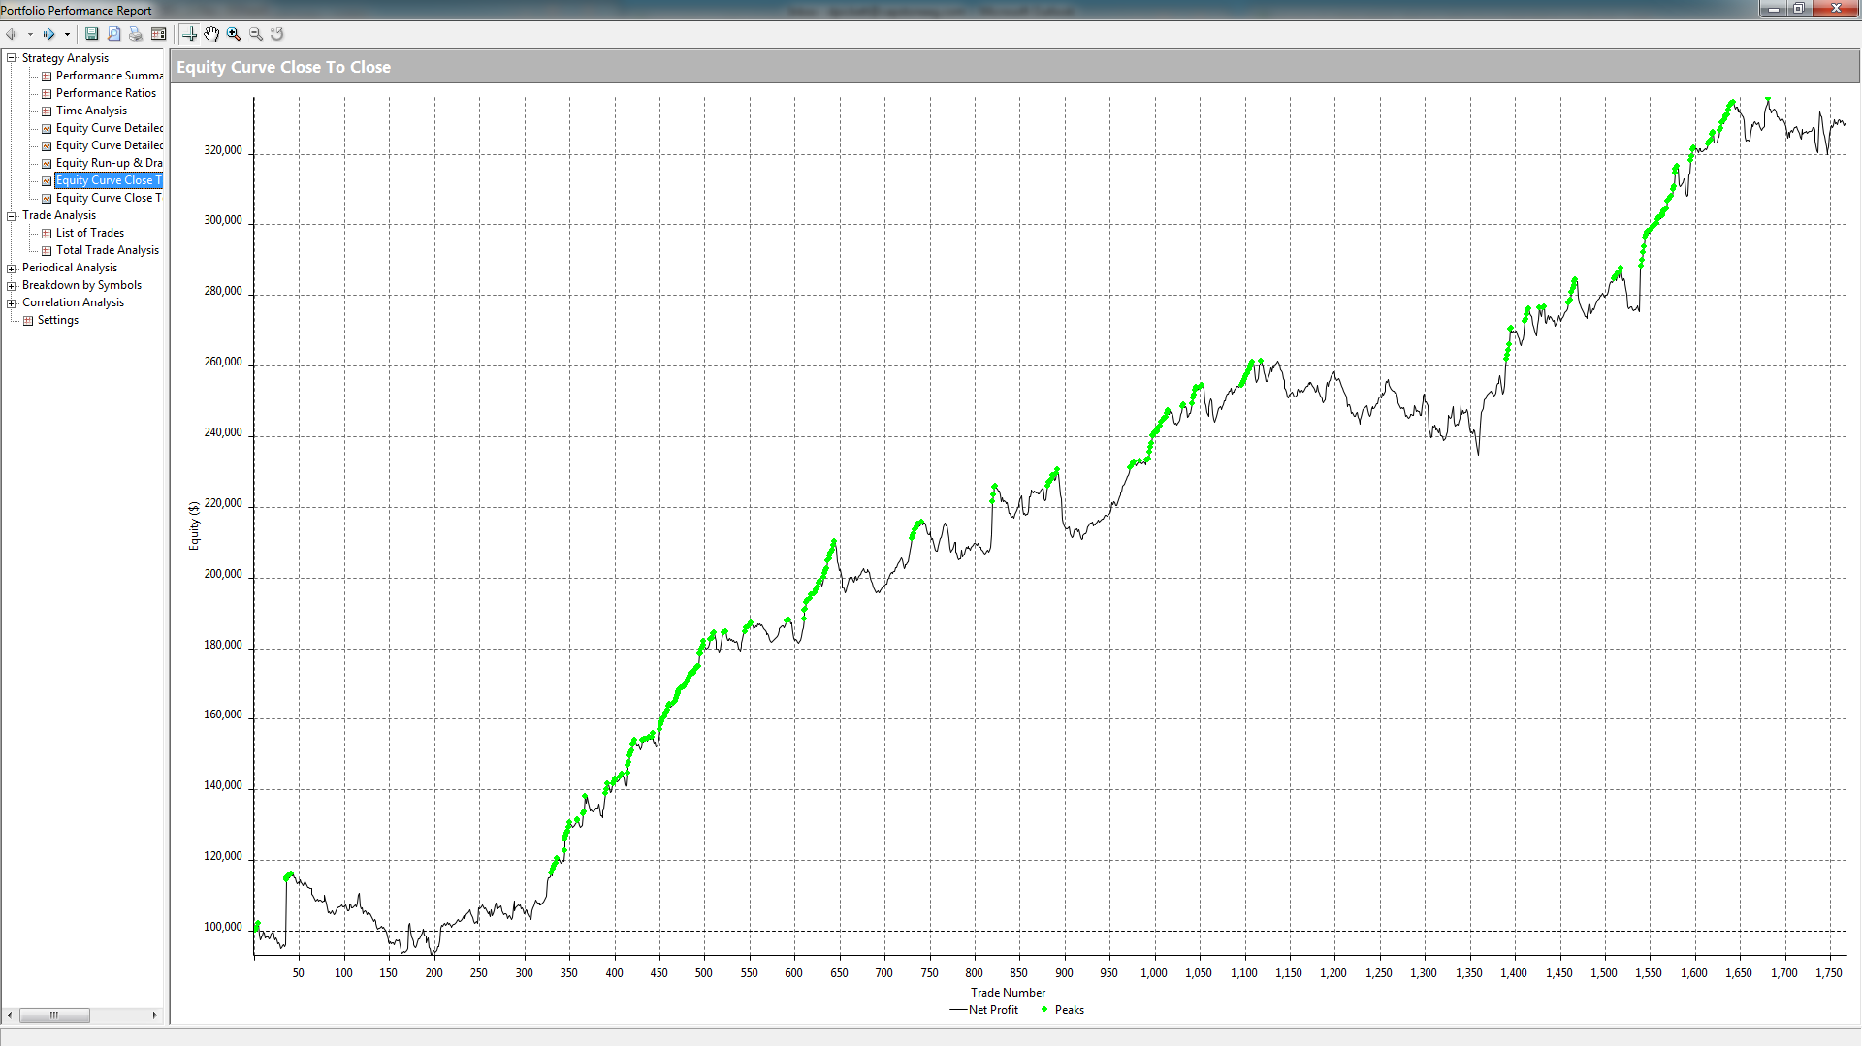Select the Correlation Analysis label
Screen dimensions: 1862x1047
coord(73,302)
